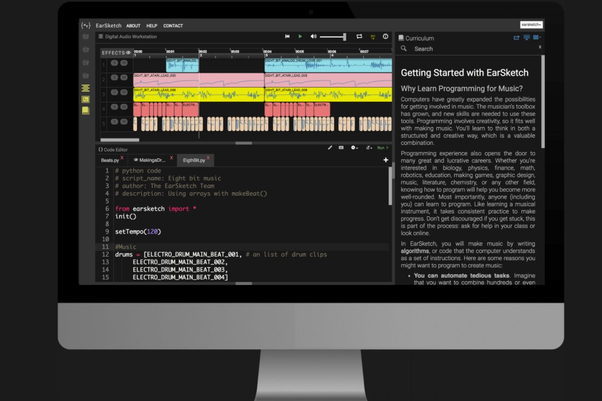Solo track 1
602x401 pixels.
click(x=114, y=63)
